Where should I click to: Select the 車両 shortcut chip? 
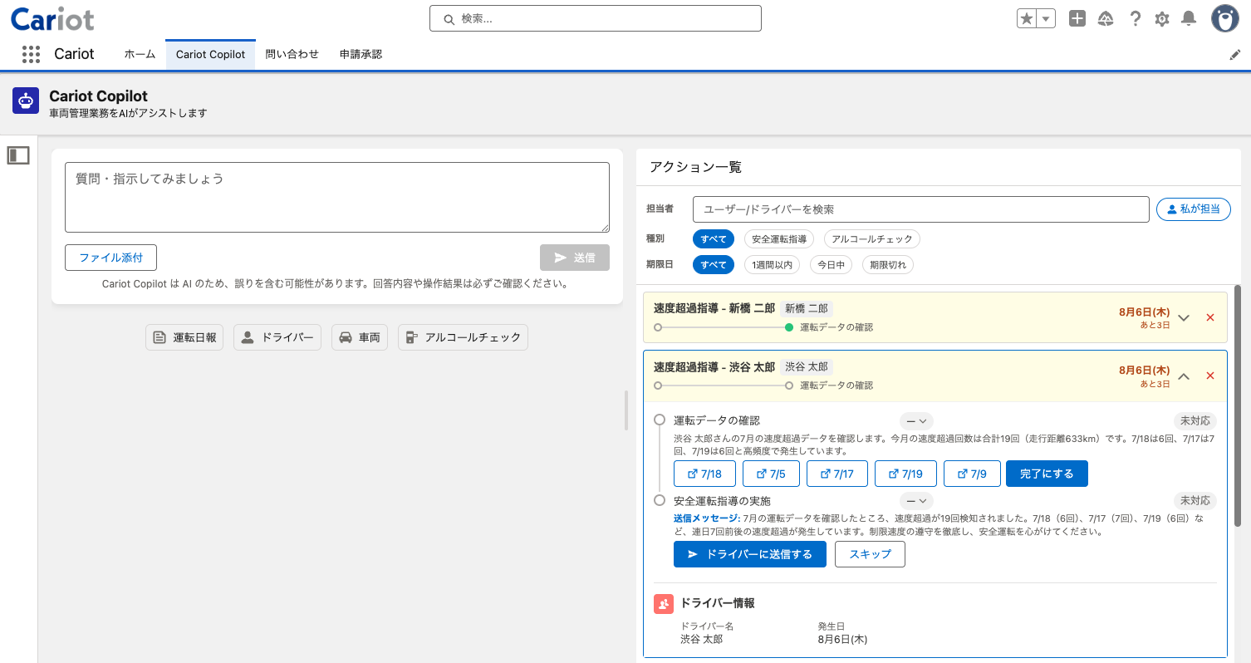click(360, 337)
